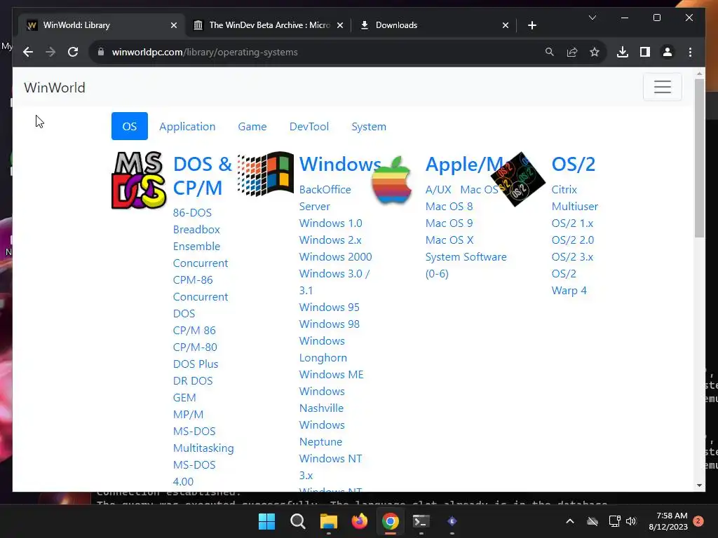Open the WinWorld home link

[55, 88]
